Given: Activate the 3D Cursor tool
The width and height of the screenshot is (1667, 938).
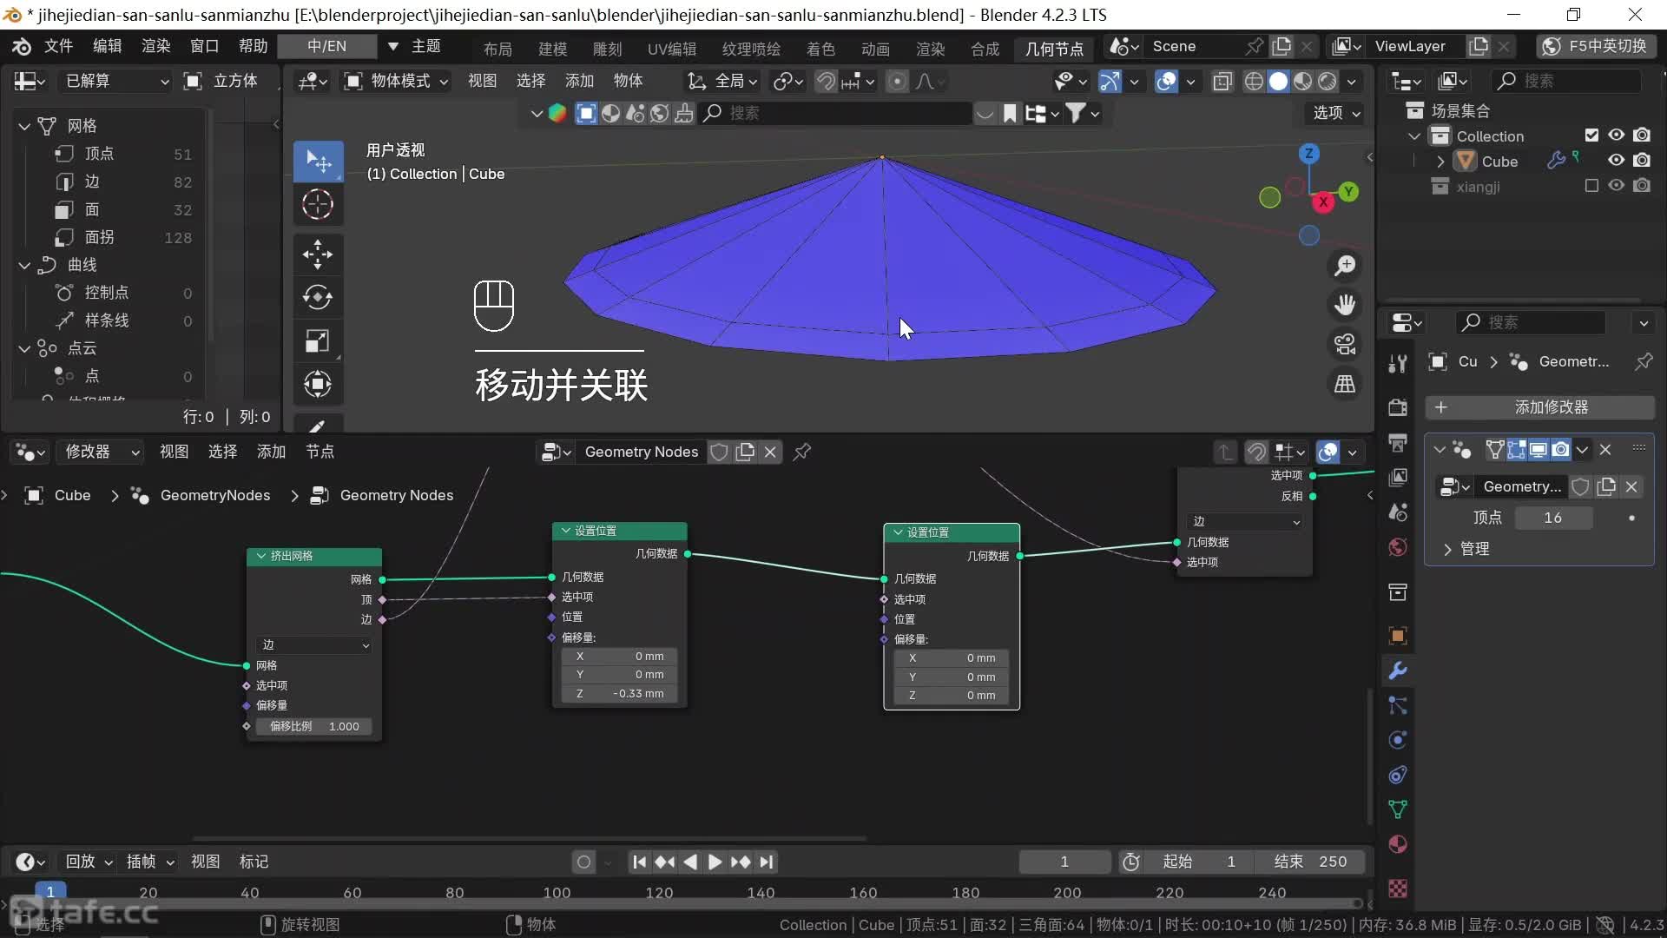Looking at the screenshot, I should point(318,205).
